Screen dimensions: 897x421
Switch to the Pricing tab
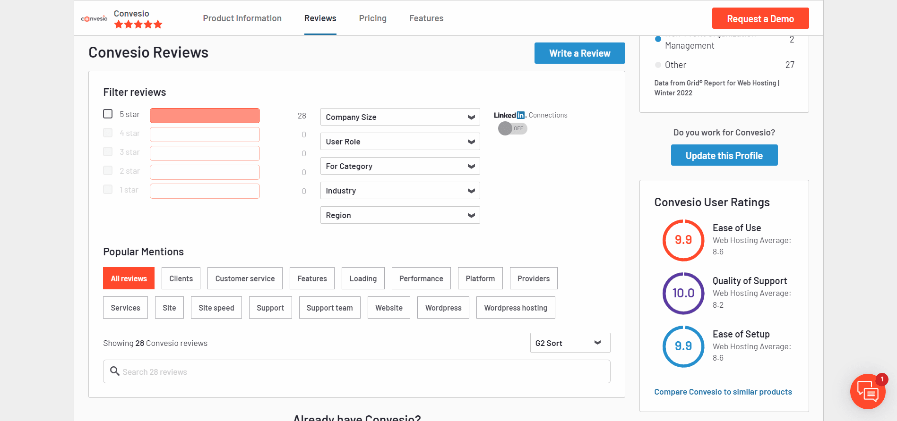click(372, 18)
